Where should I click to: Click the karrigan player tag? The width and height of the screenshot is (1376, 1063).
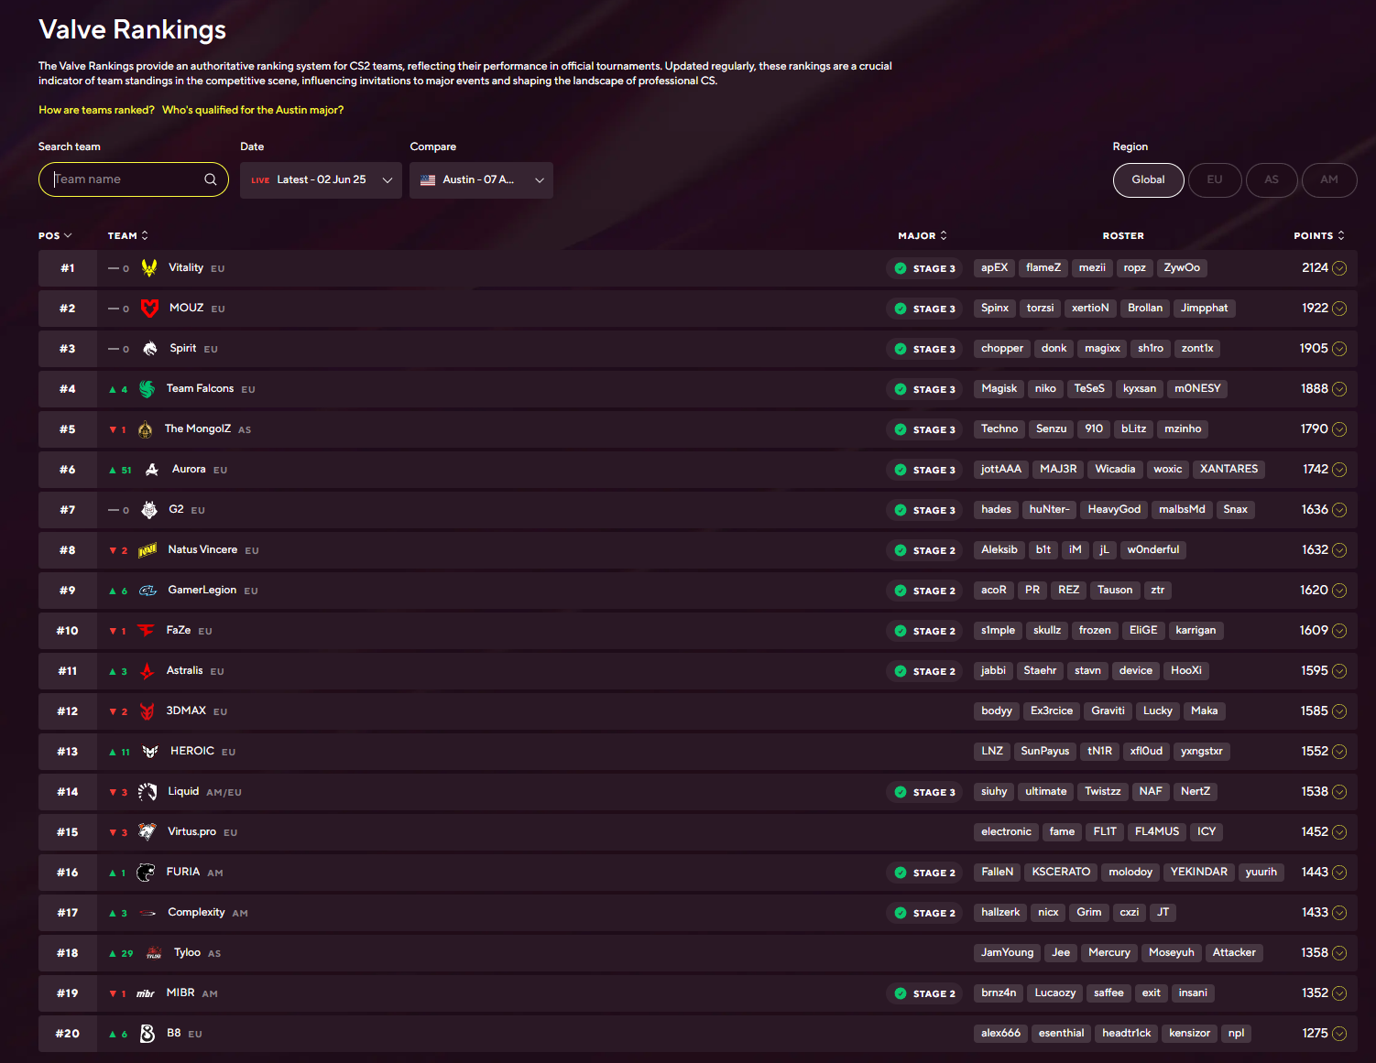[1196, 631]
